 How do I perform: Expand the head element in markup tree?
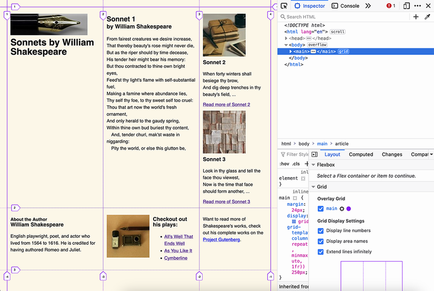tap(286, 38)
